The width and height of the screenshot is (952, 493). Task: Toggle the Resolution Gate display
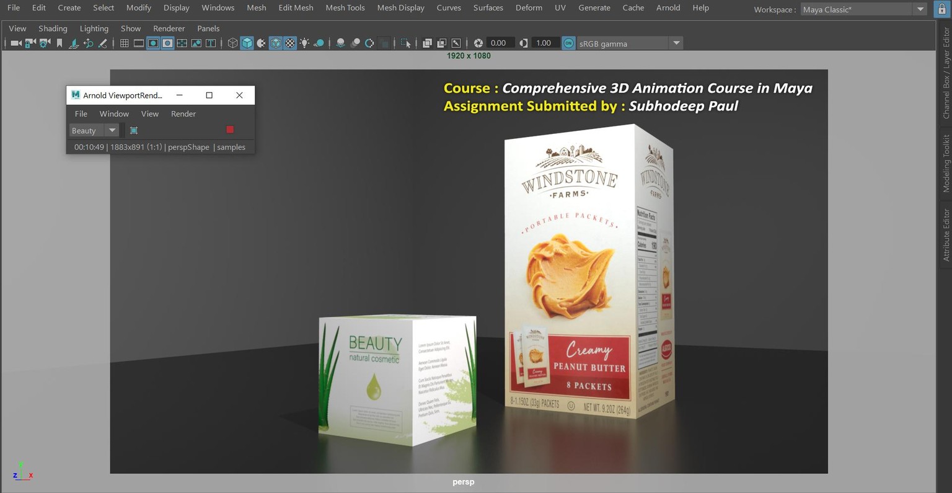tap(153, 43)
